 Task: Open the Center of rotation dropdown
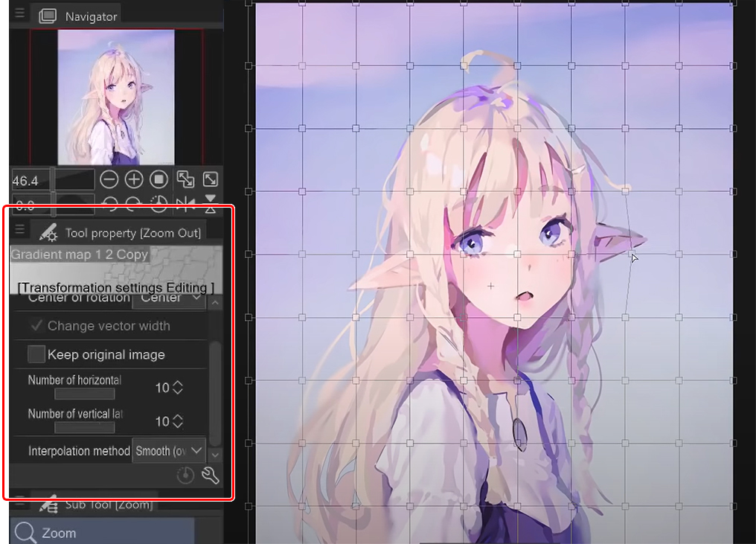[x=169, y=298]
